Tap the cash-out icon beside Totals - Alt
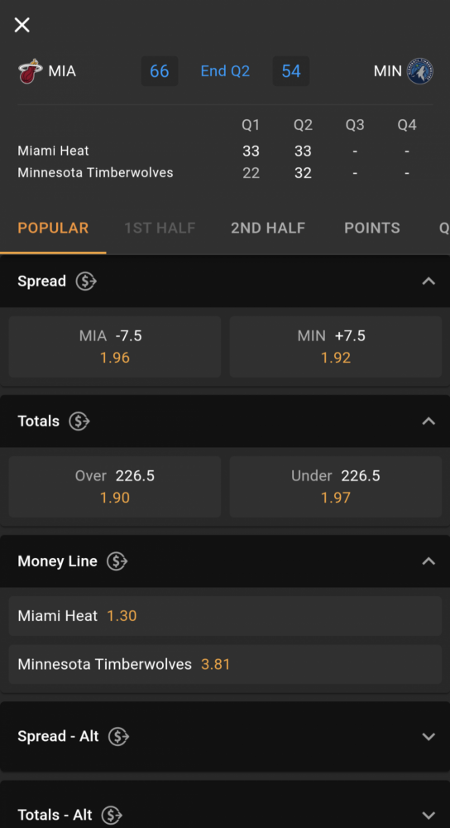 point(112,815)
